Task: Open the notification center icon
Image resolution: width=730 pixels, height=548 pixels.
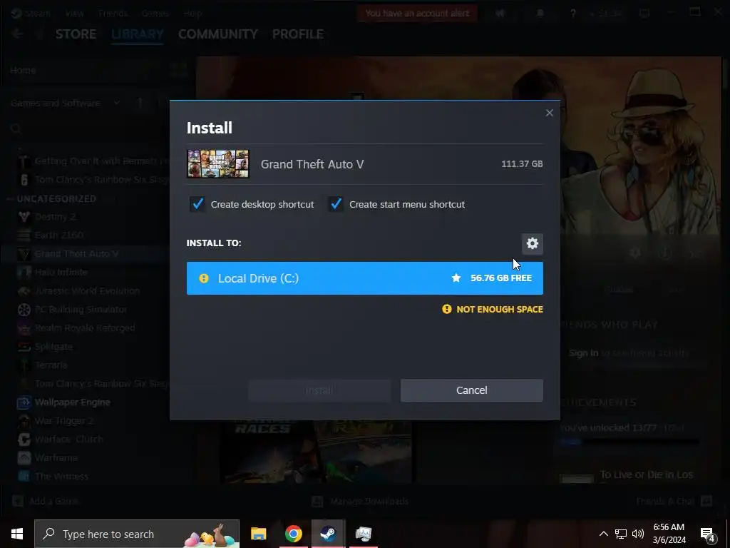Action: pyautogui.click(x=708, y=534)
